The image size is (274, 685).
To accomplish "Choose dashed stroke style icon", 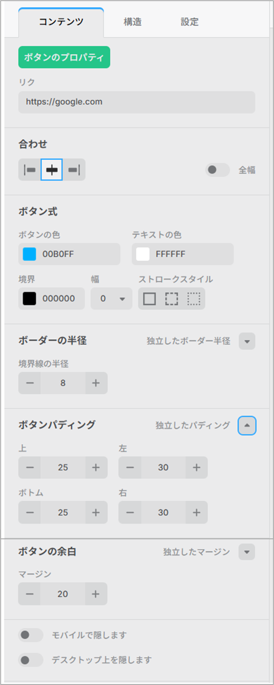I will [x=172, y=299].
